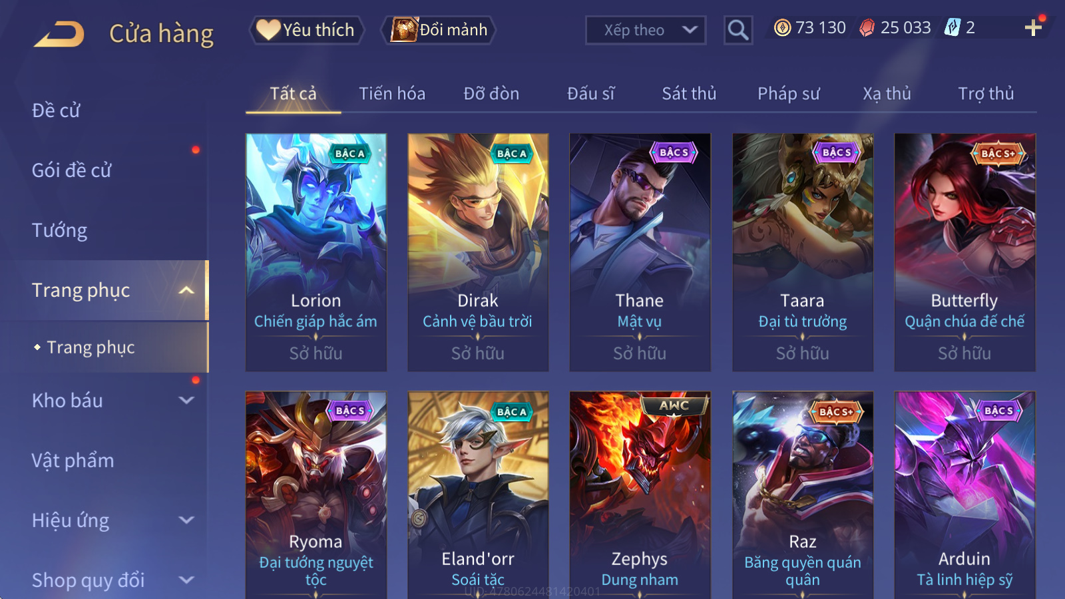The image size is (1065, 599).
Task: Expand the Kho báu sidebar section
Action: tap(187, 400)
